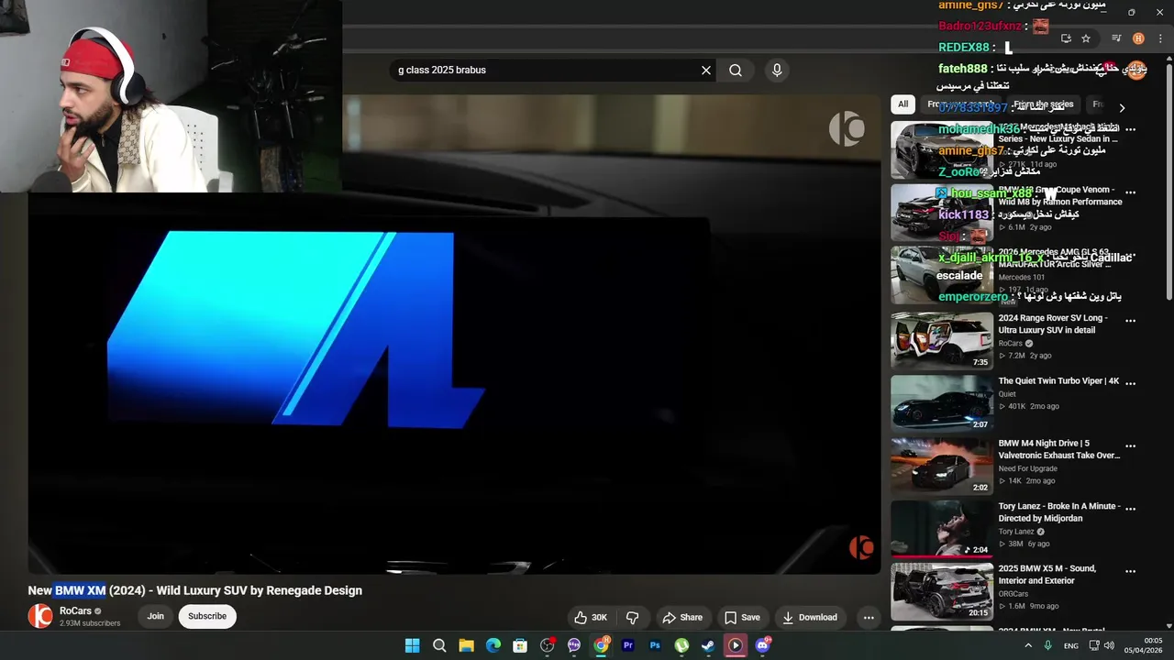Viewport: 1174px width, 660px height.
Task: Show hidden system tray icons
Action: 1028,645
